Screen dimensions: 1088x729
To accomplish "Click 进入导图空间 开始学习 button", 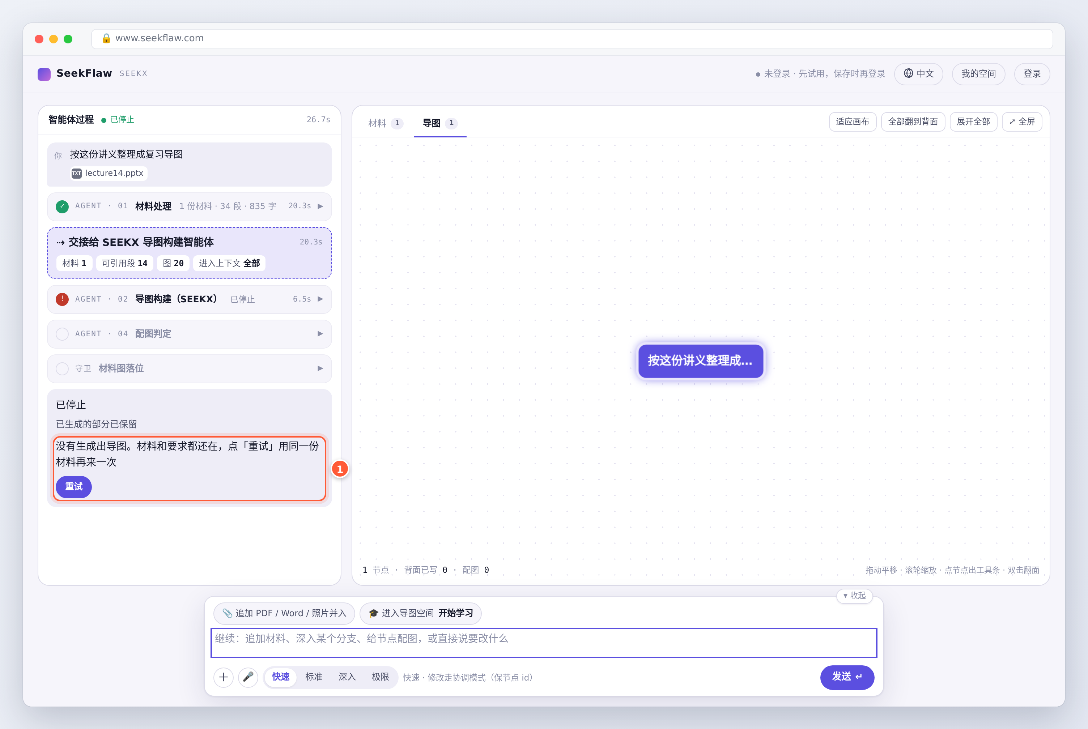I will [420, 613].
